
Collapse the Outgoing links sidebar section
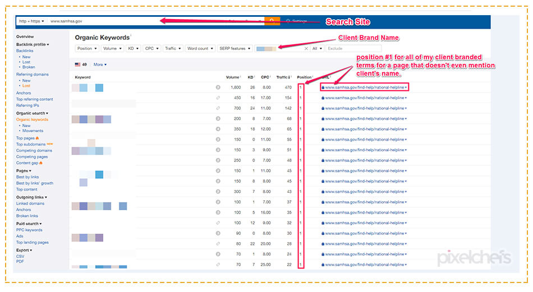(31, 197)
